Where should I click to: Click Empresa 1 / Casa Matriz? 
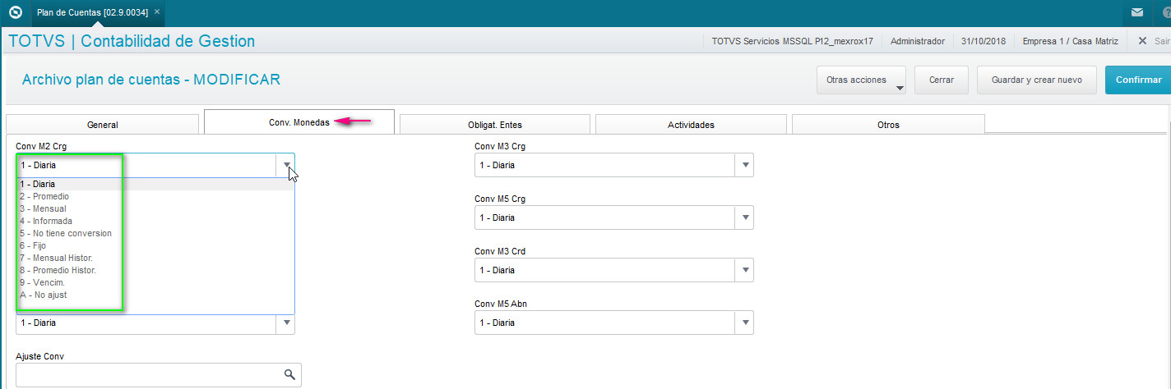[1071, 41]
